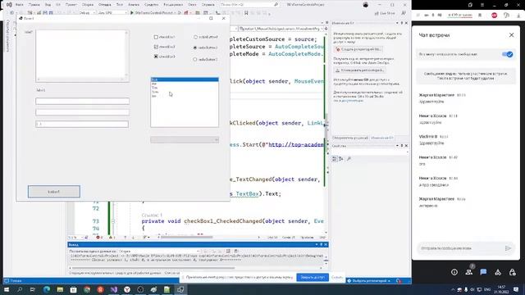Viewport: 525px width, 295px height.
Task: Open the Edit menu in Visual Studio
Action: 34,5
